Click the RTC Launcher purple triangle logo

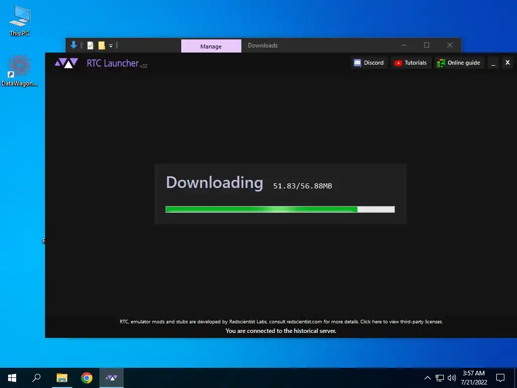pyautogui.click(x=66, y=63)
